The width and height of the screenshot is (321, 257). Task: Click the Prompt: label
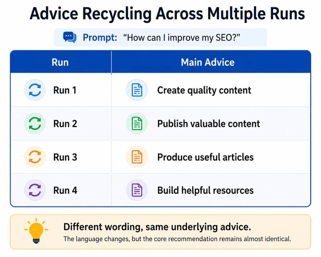coord(100,38)
